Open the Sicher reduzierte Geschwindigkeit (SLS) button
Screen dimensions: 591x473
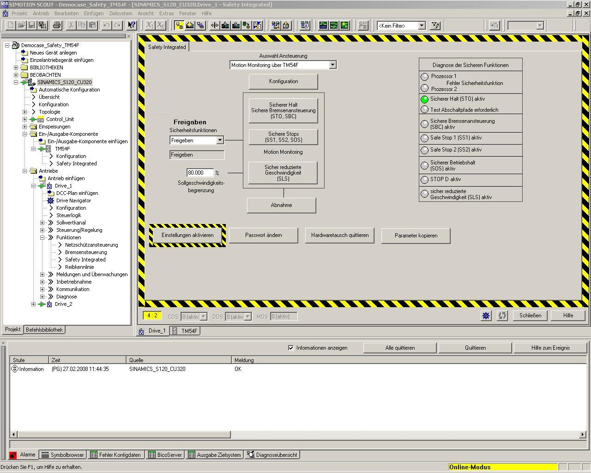point(283,173)
